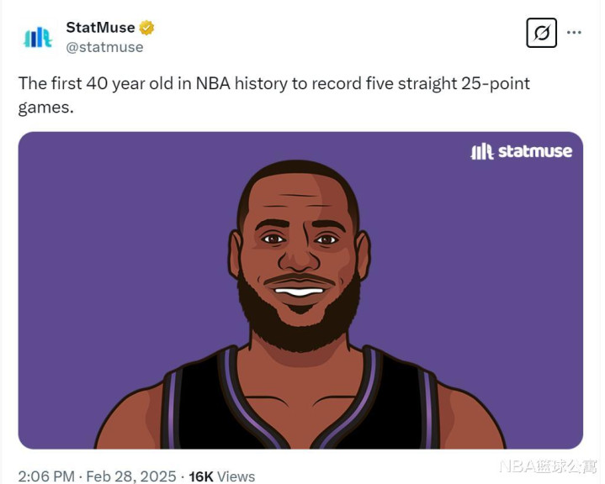
Task: Click the statmuse wordmark inside the image
Action: pyautogui.click(x=534, y=151)
